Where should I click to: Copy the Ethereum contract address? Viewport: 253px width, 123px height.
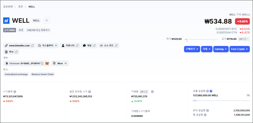pyautogui.click(x=42, y=63)
